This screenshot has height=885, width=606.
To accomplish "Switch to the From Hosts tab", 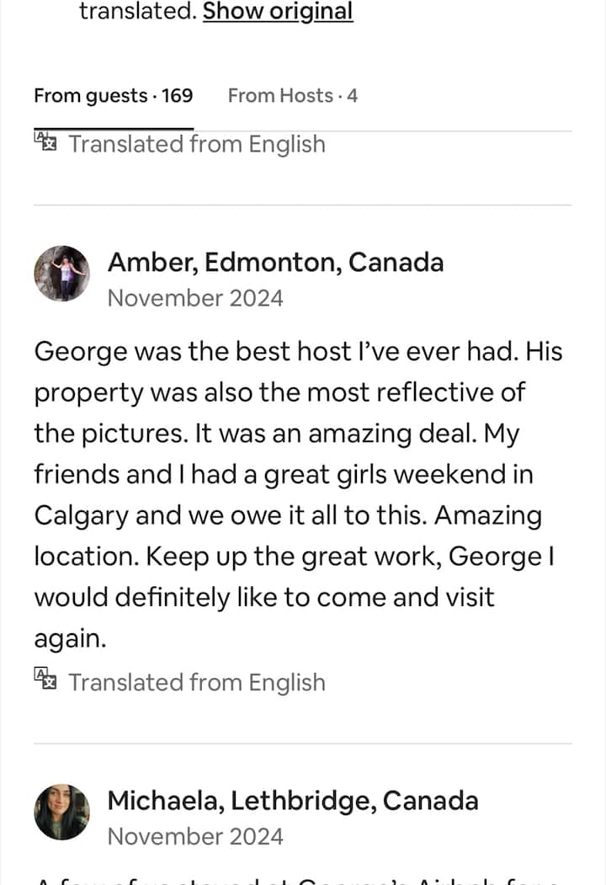I will (292, 96).
